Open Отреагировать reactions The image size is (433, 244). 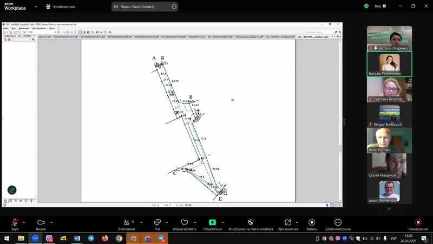click(x=184, y=224)
